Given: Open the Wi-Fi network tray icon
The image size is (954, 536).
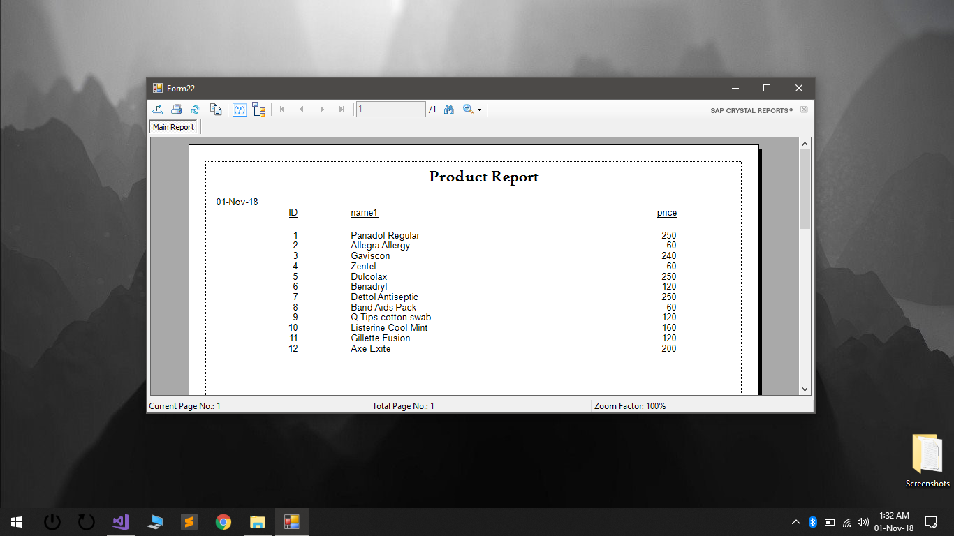Looking at the screenshot, I should (847, 522).
